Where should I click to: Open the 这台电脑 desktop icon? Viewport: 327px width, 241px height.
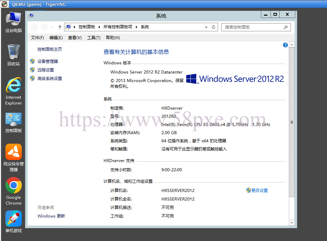coord(14,22)
